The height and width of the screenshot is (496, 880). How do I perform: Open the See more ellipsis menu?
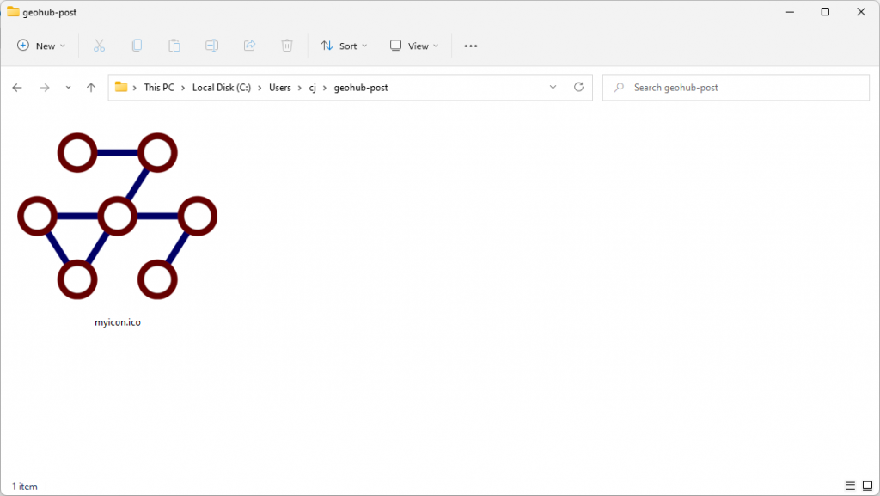pos(471,46)
